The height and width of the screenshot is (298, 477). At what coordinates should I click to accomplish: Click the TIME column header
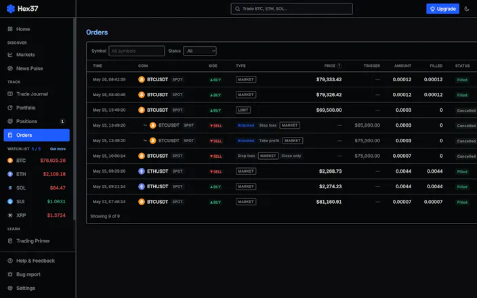[x=98, y=66]
